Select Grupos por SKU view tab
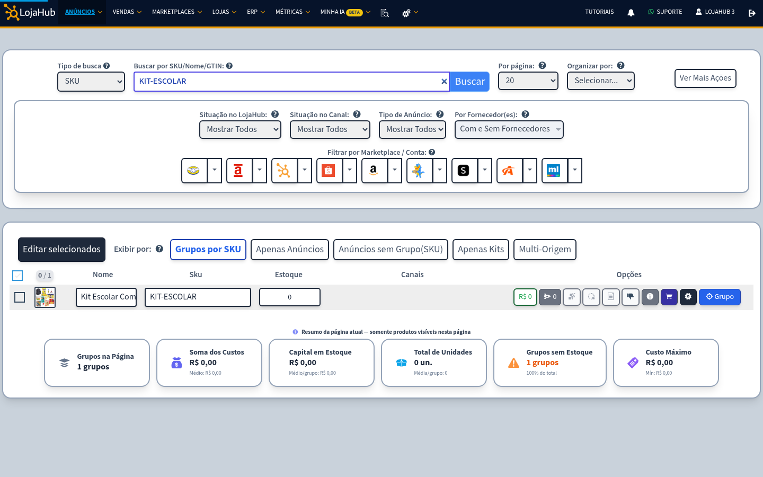763x477 pixels. tap(208, 250)
